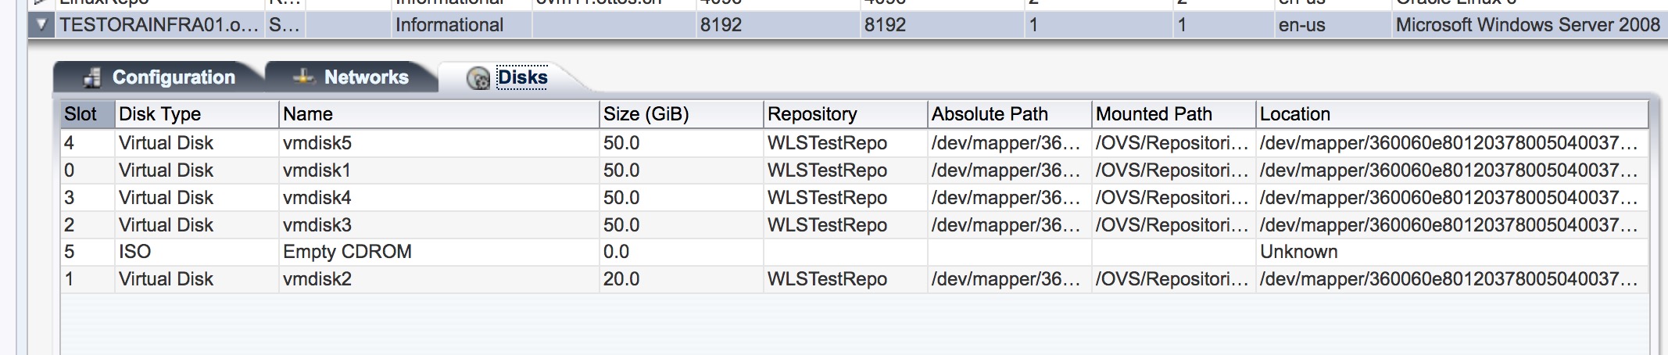Click the mounted path cell of vmdisk4
The width and height of the screenshot is (1668, 355).
pyautogui.click(x=1174, y=198)
